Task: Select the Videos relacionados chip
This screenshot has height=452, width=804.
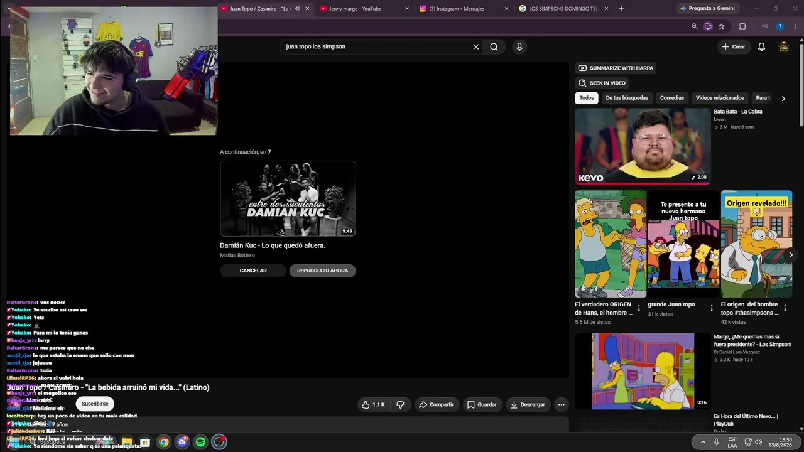Action: pyautogui.click(x=720, y=98)
